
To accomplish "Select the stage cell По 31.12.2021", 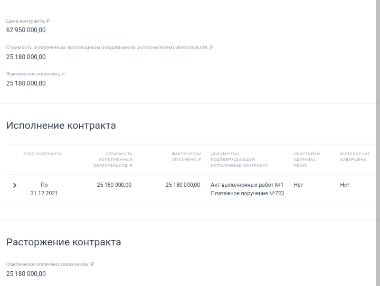I will (44, 189).
